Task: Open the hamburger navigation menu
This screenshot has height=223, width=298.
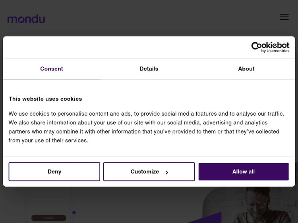Action: click(284, 17)
